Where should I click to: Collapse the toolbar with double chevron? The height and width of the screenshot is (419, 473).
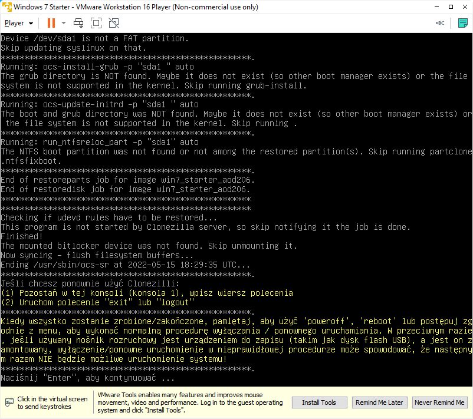click(439, 23)
